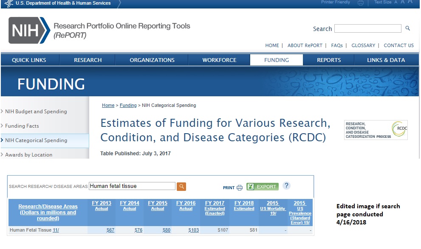Viewport: 421px width, 249px height.
Task: Click the 2015 US Prevalence column header
Action: [300, 213]
